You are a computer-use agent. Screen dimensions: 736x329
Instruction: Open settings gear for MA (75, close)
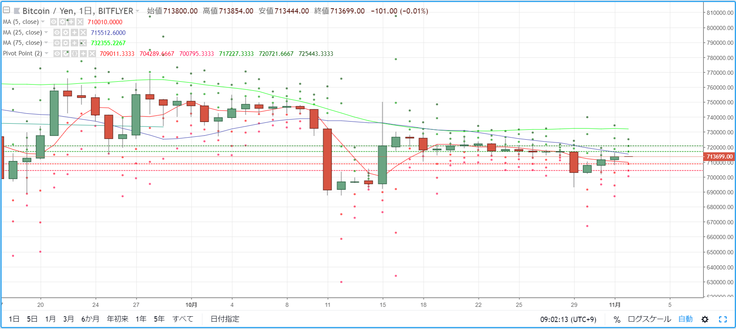click(x=65, y=43)
